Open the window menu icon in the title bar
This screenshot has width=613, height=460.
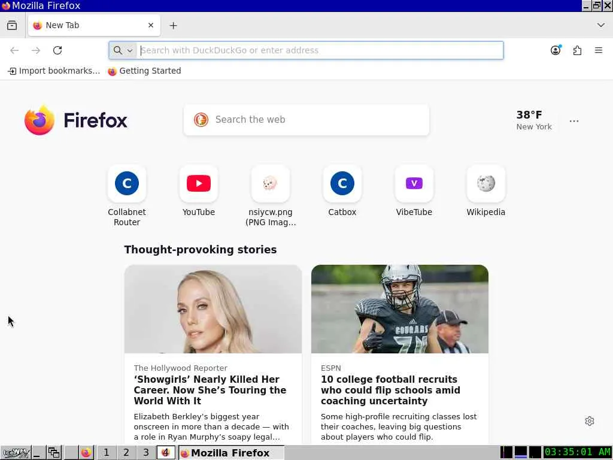pos(5,5)
